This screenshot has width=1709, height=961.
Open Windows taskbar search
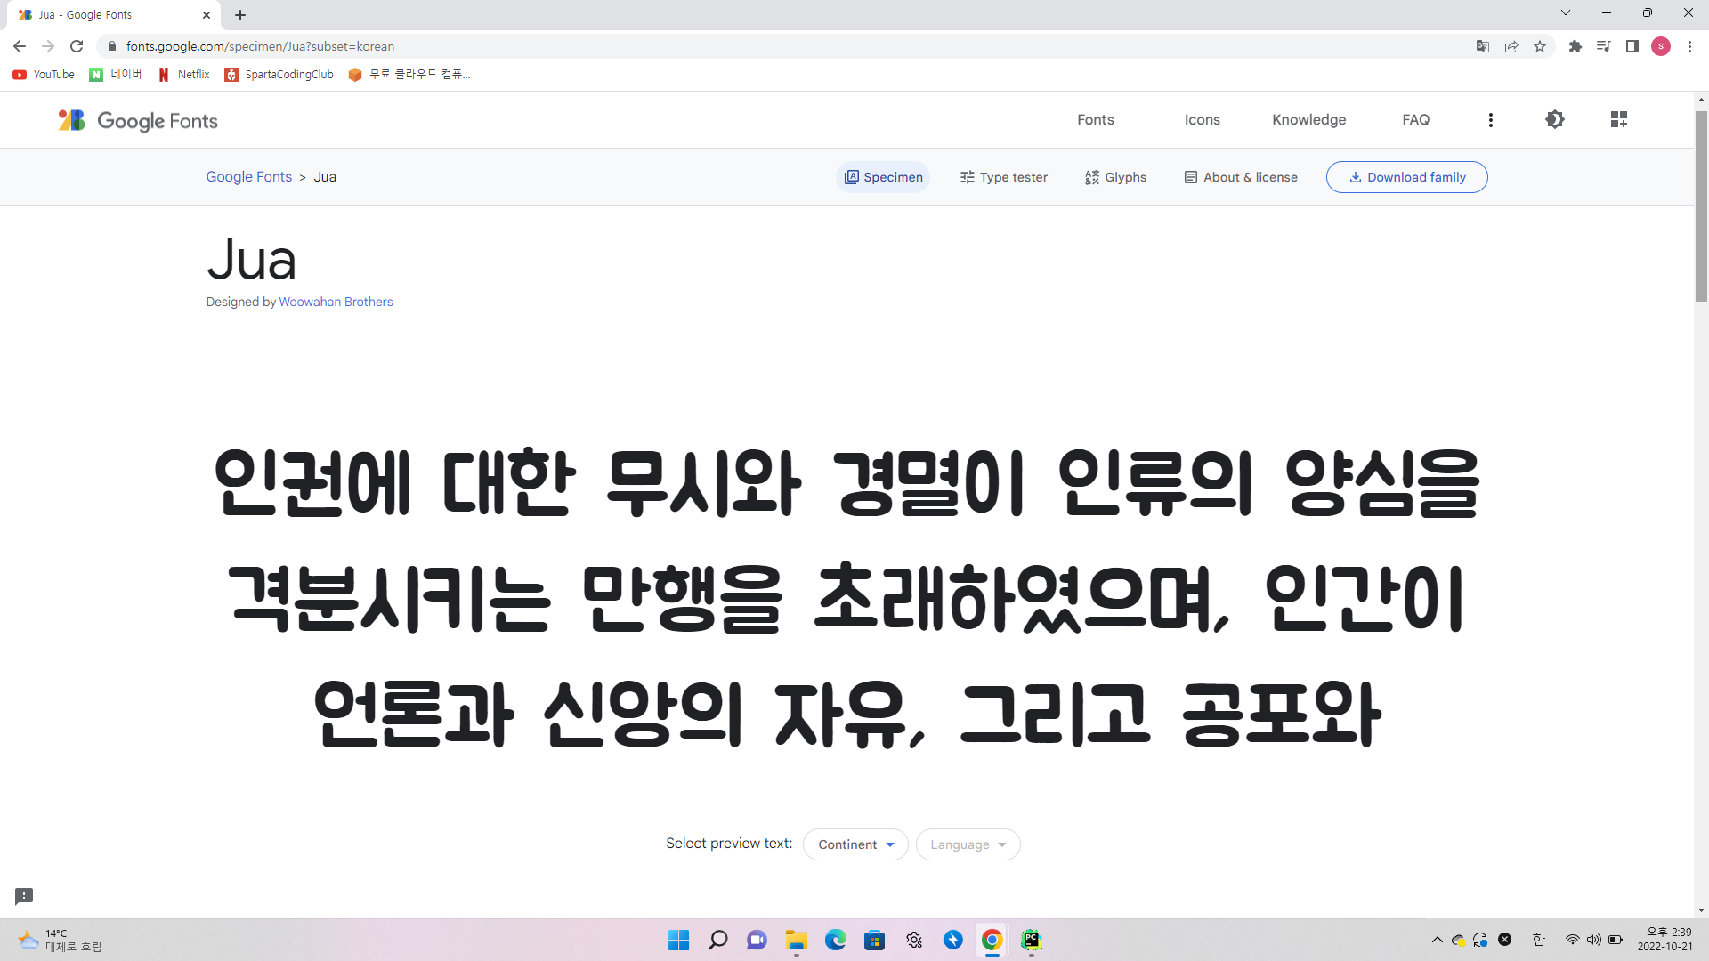[717, 940]
